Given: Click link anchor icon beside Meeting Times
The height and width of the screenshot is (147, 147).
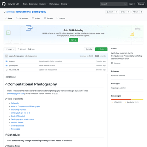Looking at the screenshot, I should click(x=6, y=146).
